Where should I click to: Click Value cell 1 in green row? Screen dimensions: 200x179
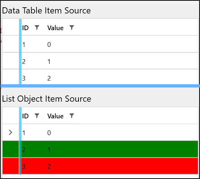[49, 150]
